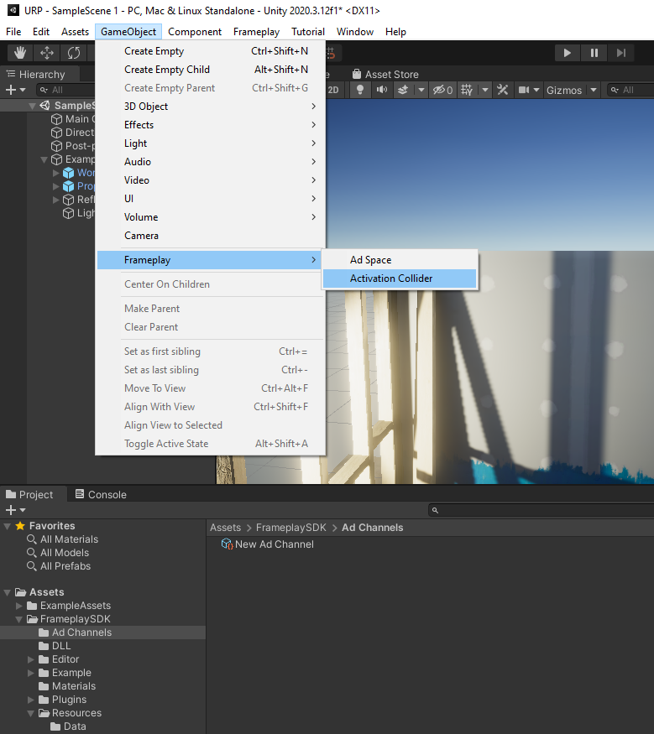Open the Edit menu
Screen dimensions: 654x734
[41, 32]
